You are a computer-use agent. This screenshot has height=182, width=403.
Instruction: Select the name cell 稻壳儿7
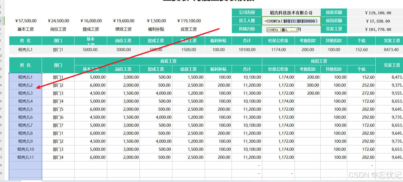[x=25, y=125]
